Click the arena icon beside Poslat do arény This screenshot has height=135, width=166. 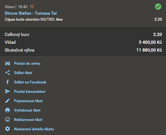click(8, 63)
